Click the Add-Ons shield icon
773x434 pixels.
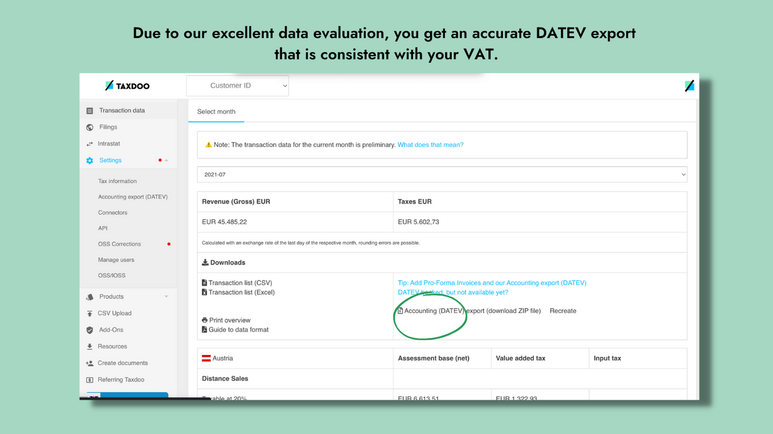coord(90,330)
